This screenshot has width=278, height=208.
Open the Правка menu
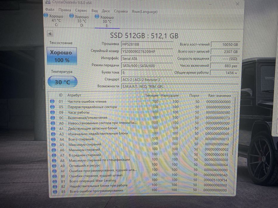[x=65, y=10]
